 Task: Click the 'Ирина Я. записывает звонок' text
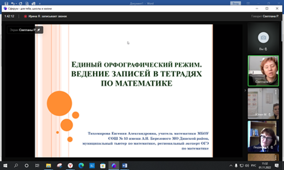click(x=48, y=16)
